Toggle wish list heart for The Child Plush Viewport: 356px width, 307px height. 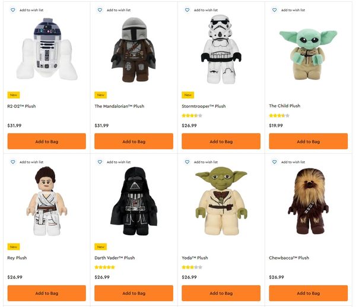[x=274, y=10]
